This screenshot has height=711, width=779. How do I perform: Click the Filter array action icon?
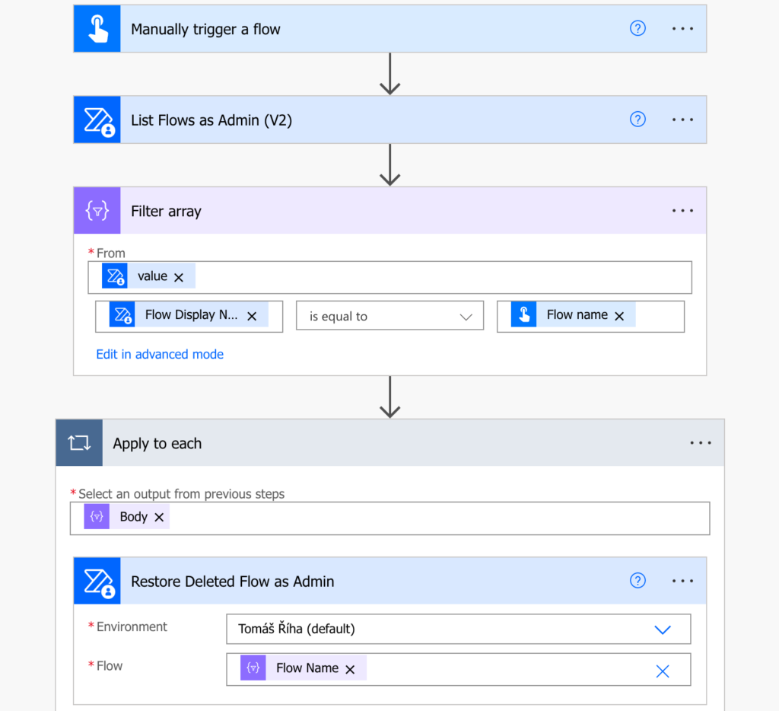pyautogui.click(x=97, y=211)
